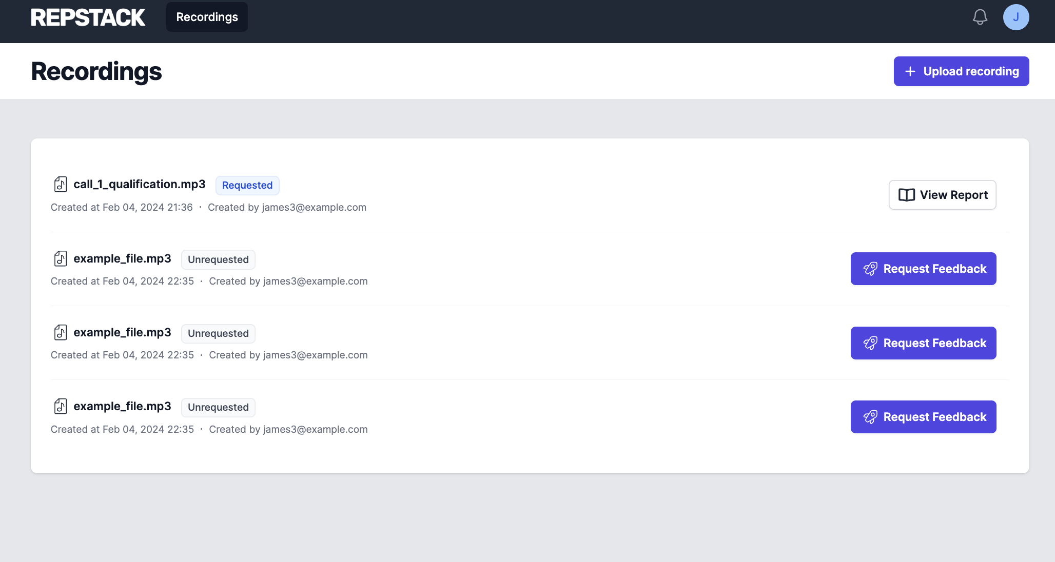Click the REPSTACK logo
The width and height of the screenshot is (1055, 562).
88,17
